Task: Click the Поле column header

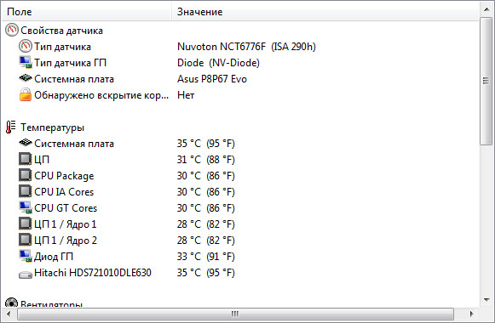Action: coord(87,12)
